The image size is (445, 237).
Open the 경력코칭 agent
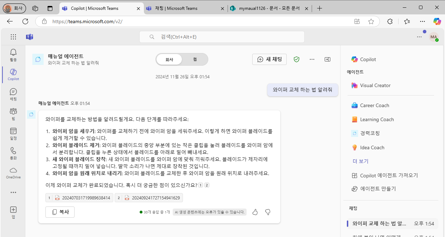coord(365,133)
